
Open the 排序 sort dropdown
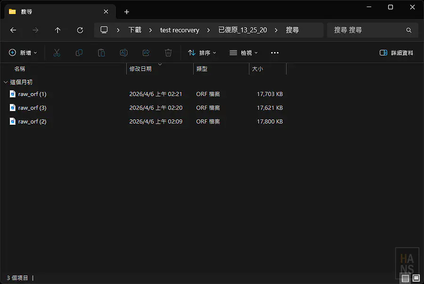click(202, 53)
